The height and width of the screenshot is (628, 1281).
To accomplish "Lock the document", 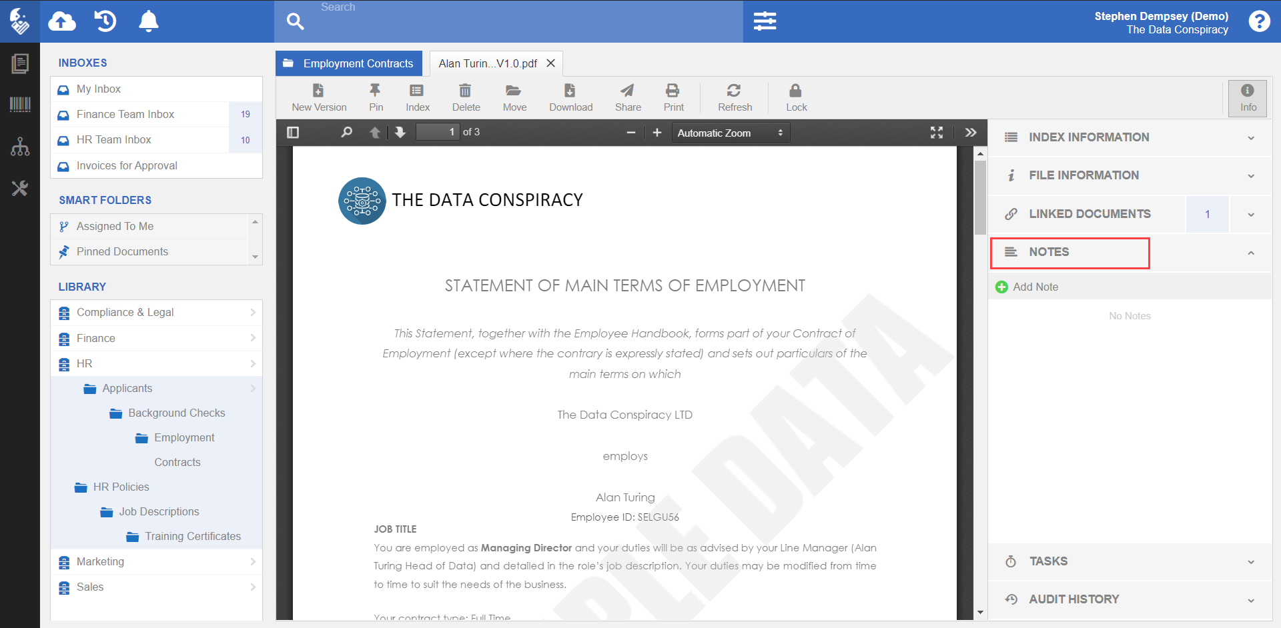I will coord(796,98).
